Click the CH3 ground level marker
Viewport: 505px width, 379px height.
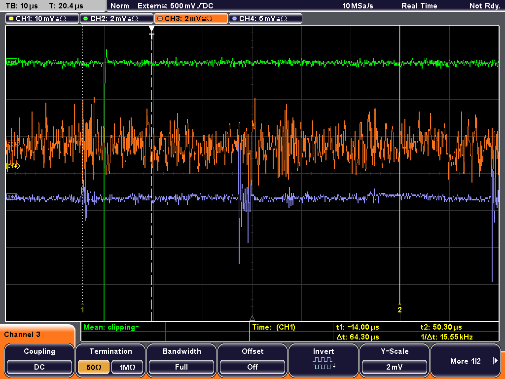[13, 144]
